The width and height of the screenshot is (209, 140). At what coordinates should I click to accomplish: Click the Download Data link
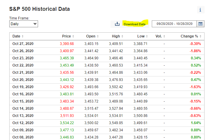[x=134, y=24]
